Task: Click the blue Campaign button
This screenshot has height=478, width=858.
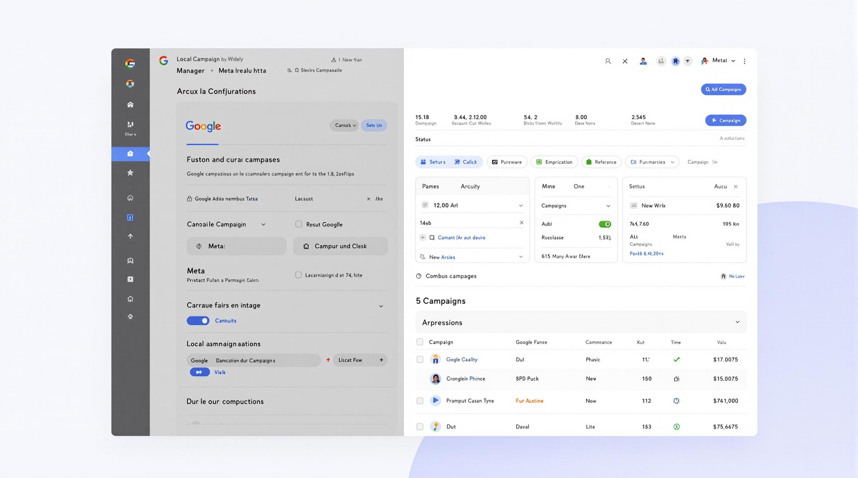Action: (726, 120)
